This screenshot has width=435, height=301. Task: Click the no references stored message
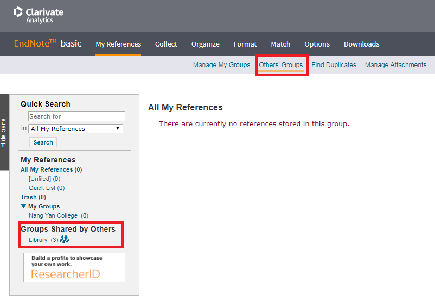254,123
